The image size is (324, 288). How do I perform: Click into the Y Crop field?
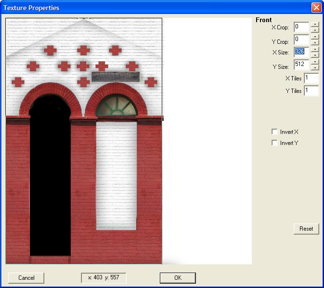301,39
